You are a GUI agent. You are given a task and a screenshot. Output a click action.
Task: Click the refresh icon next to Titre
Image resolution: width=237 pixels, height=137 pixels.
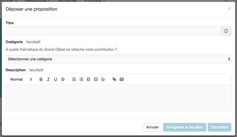point(226,31)
